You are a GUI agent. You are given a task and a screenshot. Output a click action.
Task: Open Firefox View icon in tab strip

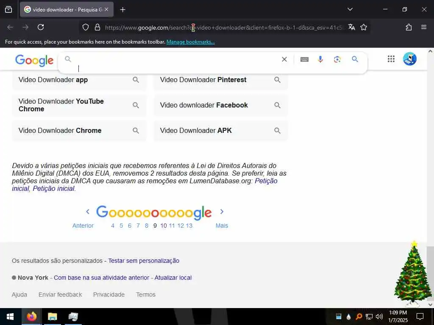click(x=8, y=10)
